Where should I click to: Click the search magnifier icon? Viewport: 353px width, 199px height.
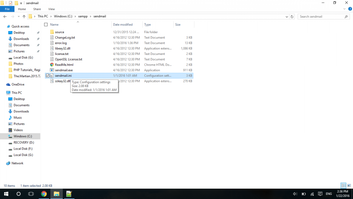[346, 17]
